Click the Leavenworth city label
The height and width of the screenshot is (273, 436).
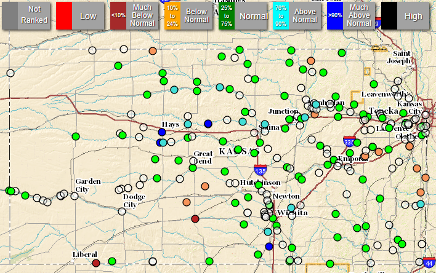[384, 94]
